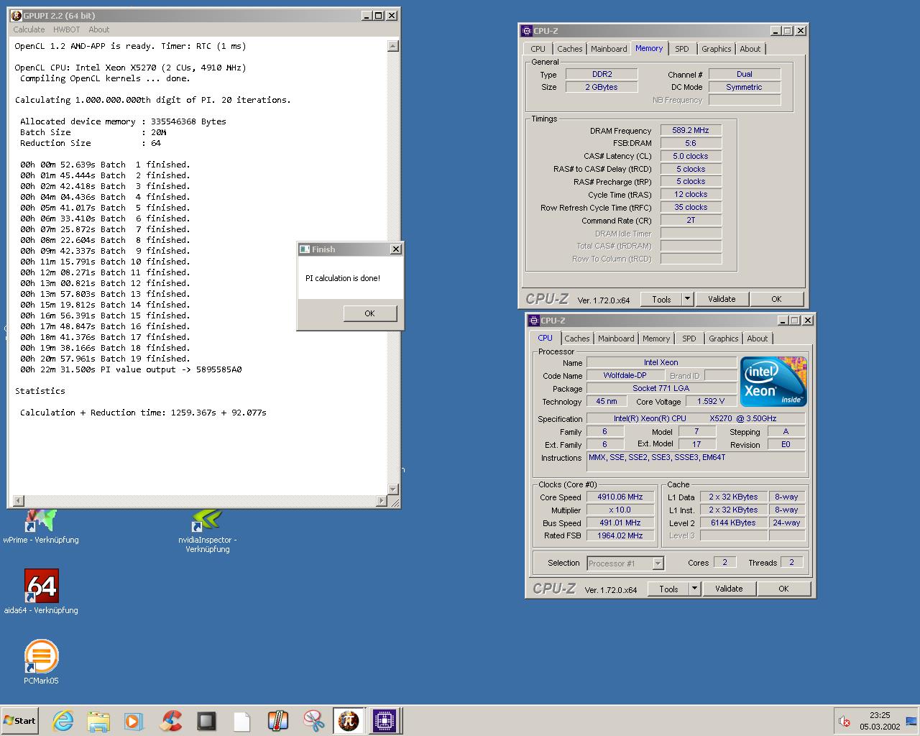Open About tab in lower CPU-Z
This screenshot has width=920, height=736.
click(x=758, y=339)
